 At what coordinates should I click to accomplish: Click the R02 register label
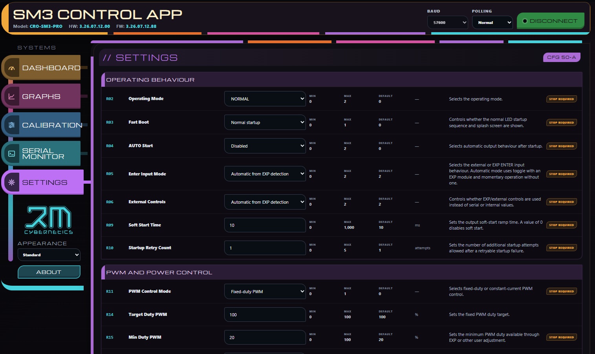pyautogui.click(x=110, y=99)
